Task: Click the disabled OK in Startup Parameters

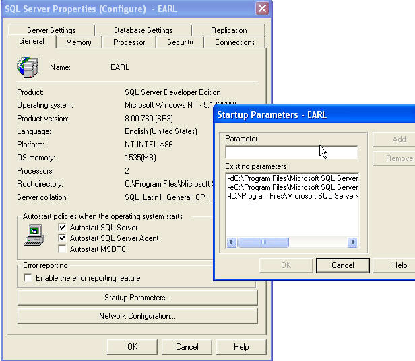Action: (x=286, y=265)
